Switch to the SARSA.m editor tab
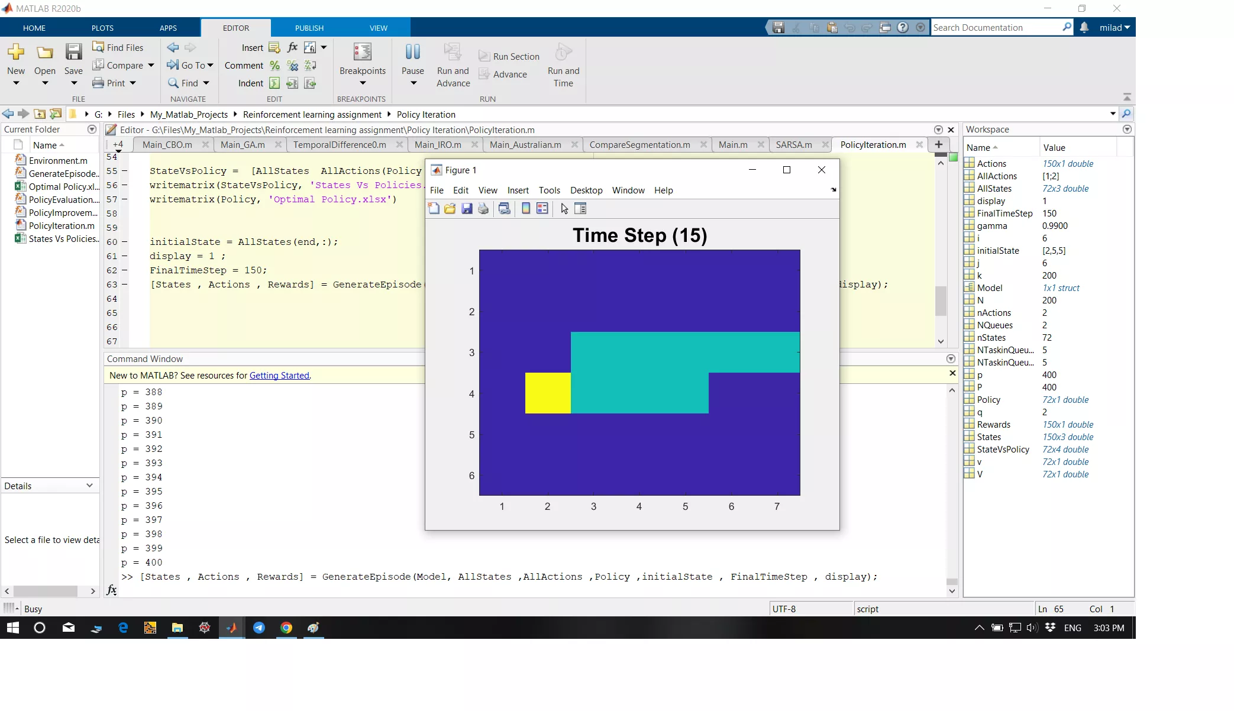The image size is (1234, 711). (793, 145)
